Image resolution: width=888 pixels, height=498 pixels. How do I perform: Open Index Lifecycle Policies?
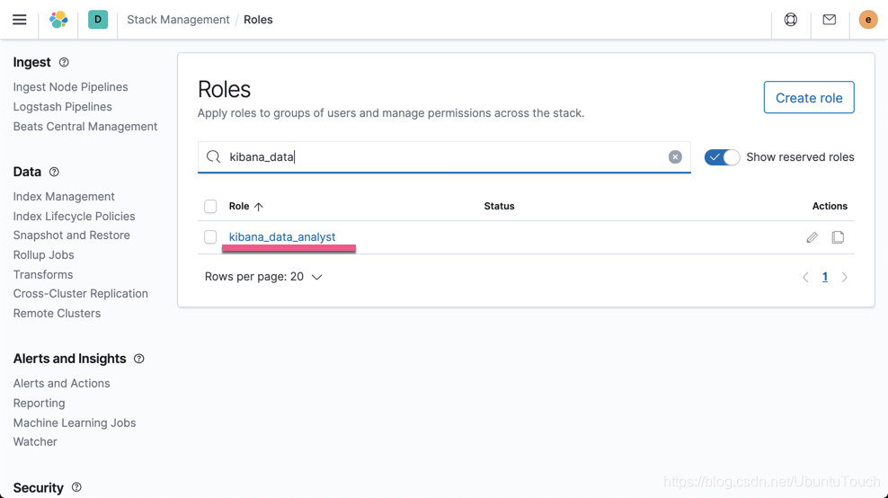pos(75,217)
